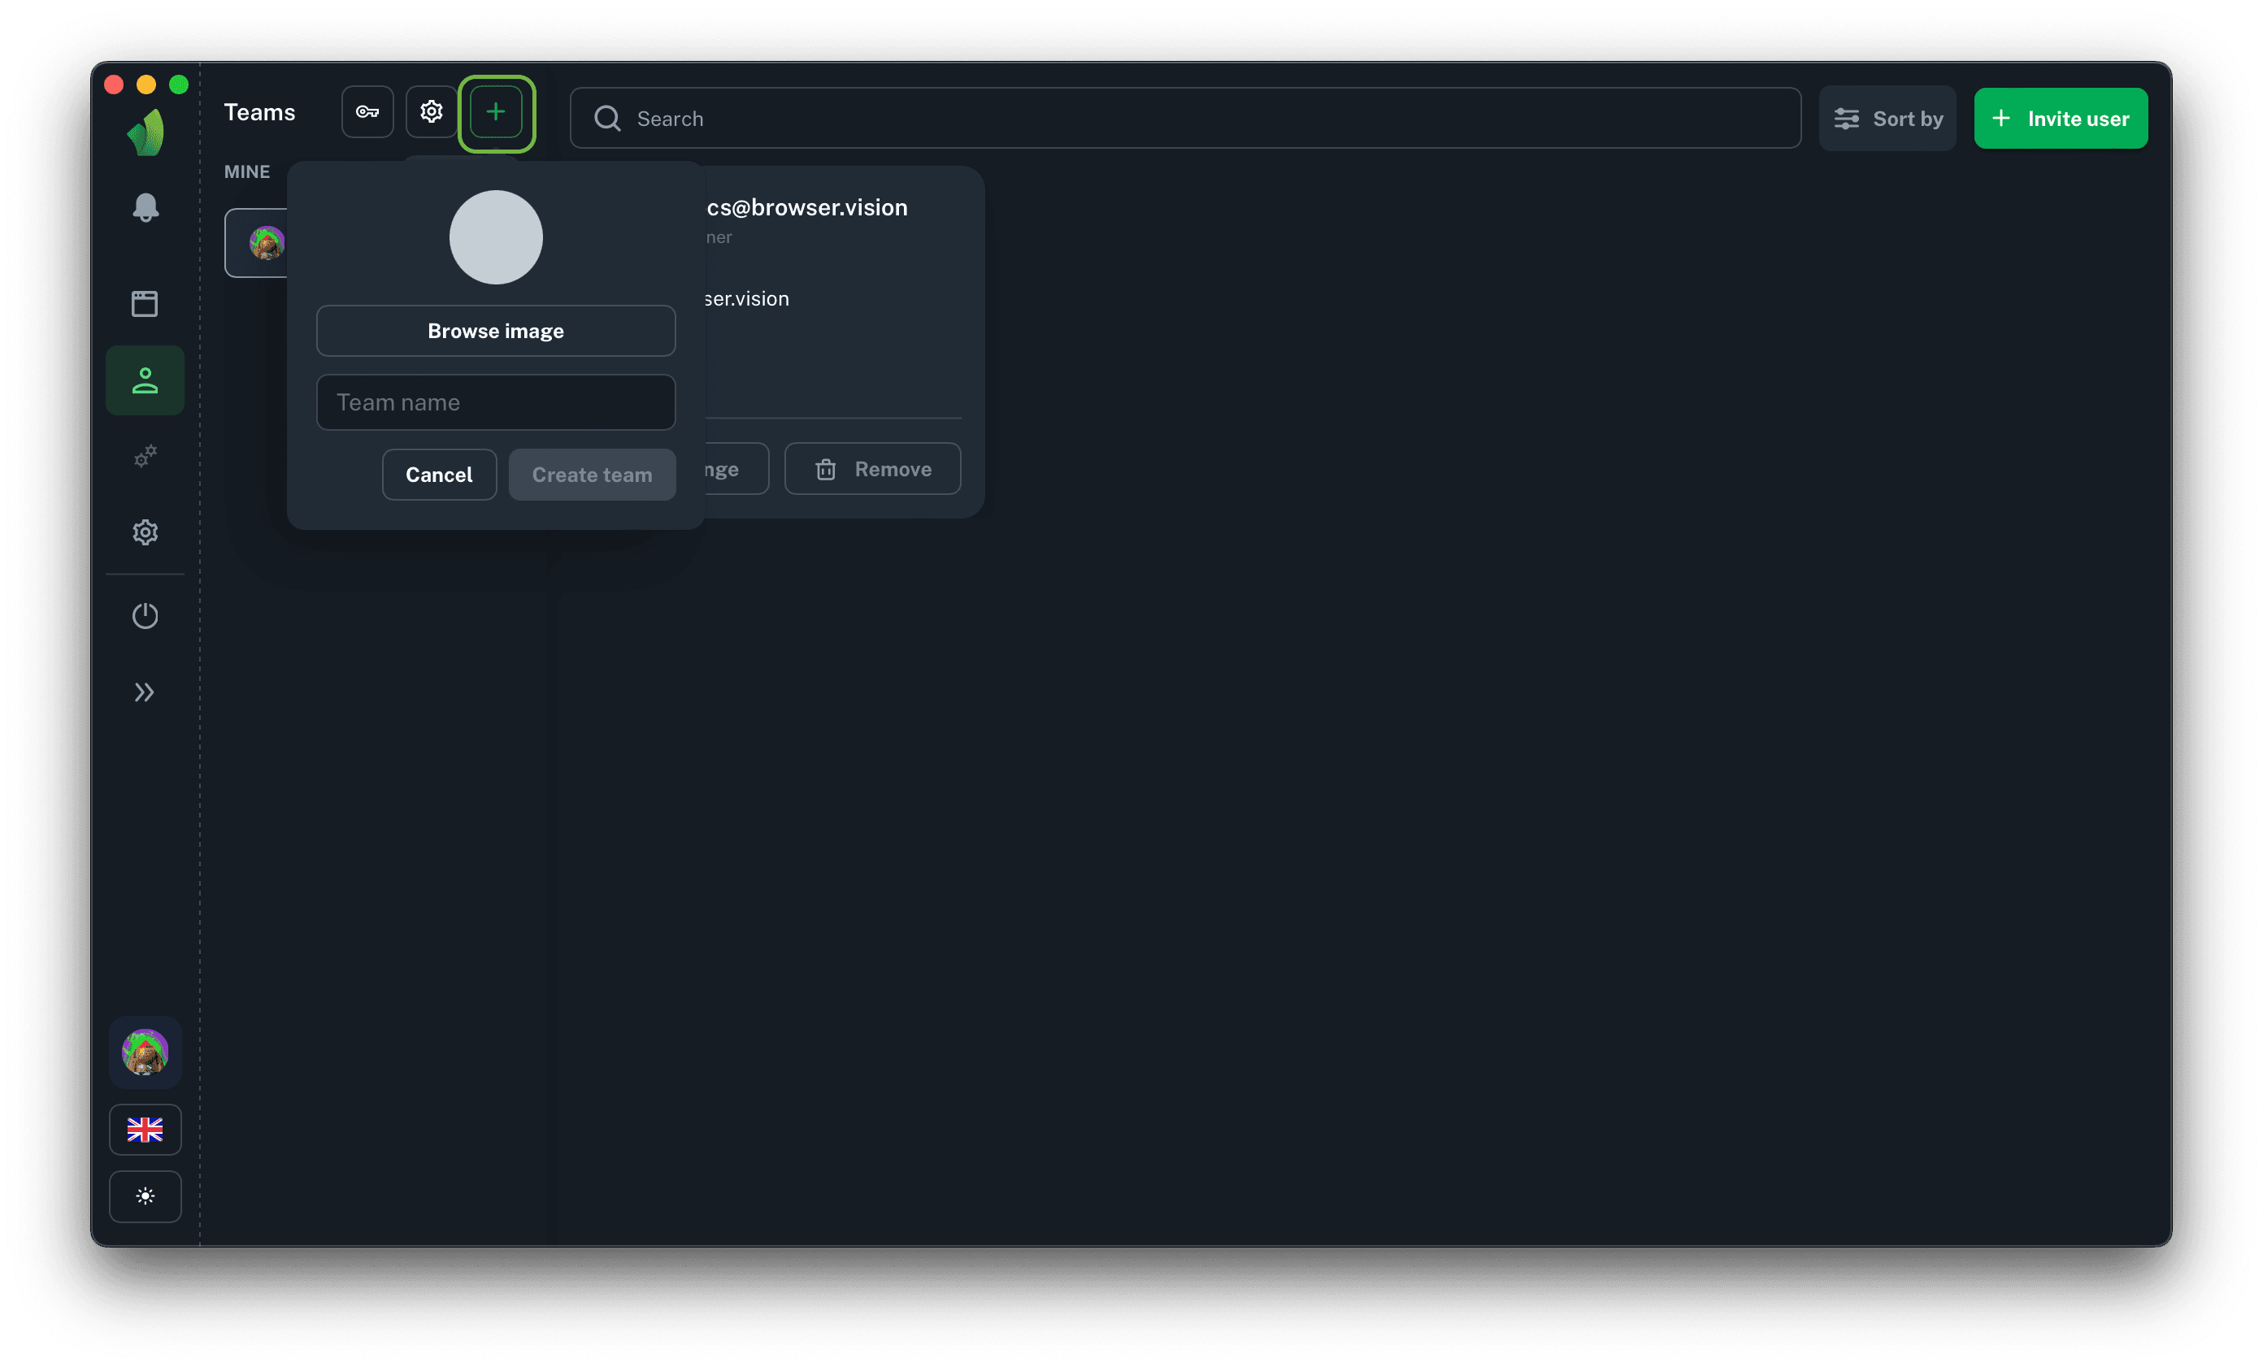Click the Remove button with trash icon
Screen dimensions: 2263x1367
pyautogui.click(x=872, y=469)
